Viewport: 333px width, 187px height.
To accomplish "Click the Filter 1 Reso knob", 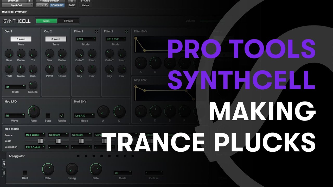I will pyautogui.click(x=92, y=53).
